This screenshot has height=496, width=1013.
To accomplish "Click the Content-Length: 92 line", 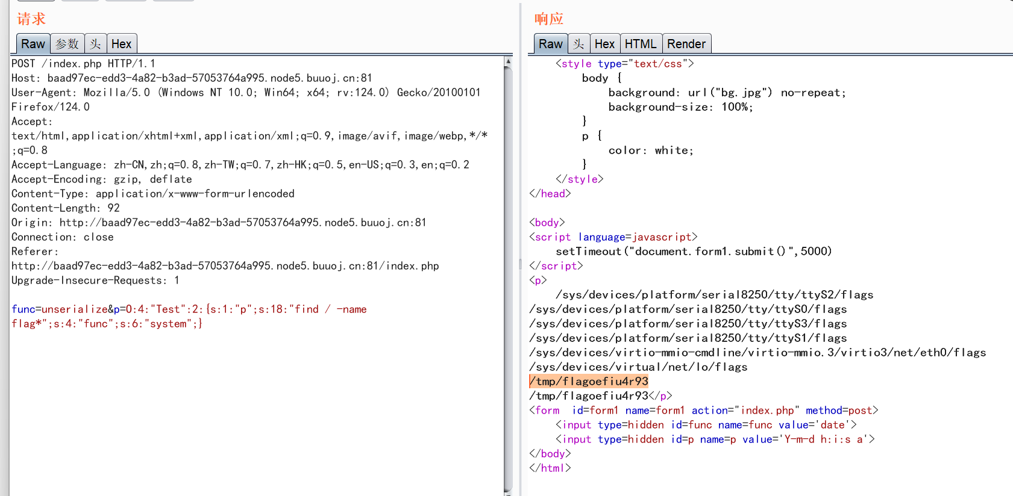I will 66,208.
